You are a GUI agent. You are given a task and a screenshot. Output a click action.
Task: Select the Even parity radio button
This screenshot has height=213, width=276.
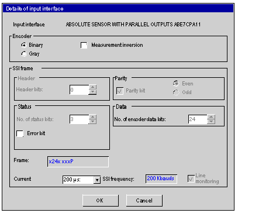point(176,84)
